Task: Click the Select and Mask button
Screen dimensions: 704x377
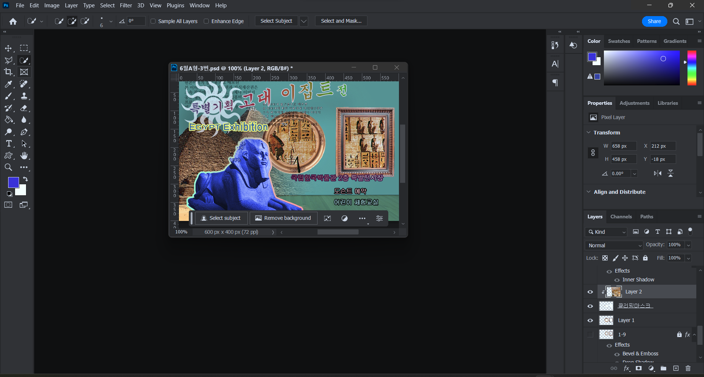Action: click(341, 21)
